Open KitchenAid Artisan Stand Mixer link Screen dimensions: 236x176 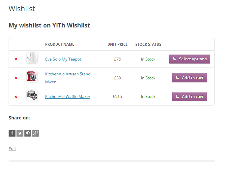(68, 74)
